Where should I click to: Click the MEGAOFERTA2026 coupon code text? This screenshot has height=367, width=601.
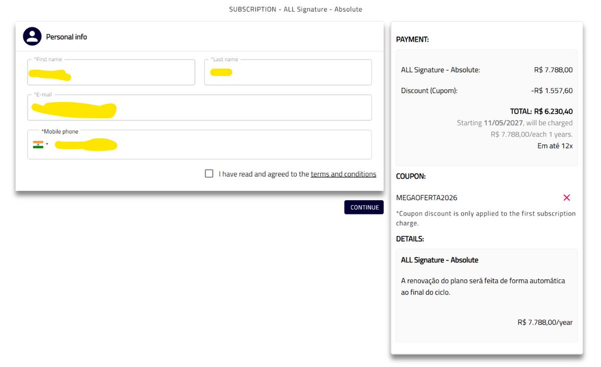pyautogui.click(x=427, y=198)
